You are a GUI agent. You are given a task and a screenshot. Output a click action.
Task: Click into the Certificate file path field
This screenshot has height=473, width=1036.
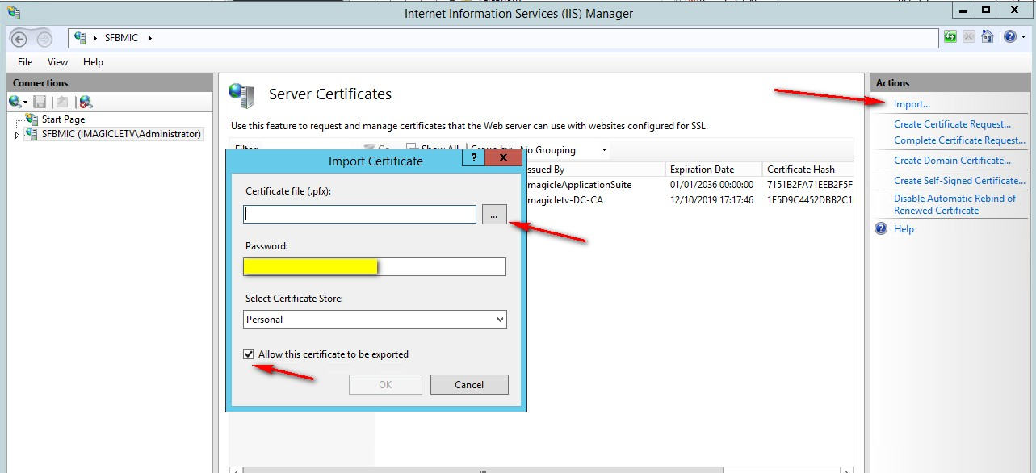[359, 215]
